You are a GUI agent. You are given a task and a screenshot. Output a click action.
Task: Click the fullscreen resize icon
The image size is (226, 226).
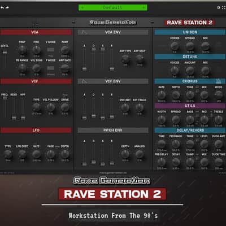click(x=224, y=7)
